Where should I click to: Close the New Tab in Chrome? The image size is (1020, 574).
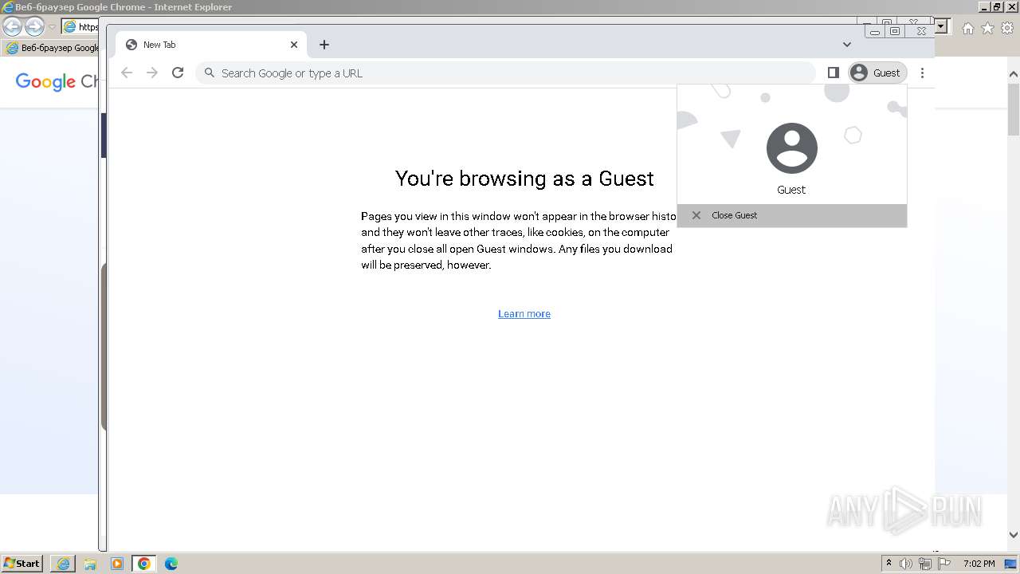click(293, 45)
